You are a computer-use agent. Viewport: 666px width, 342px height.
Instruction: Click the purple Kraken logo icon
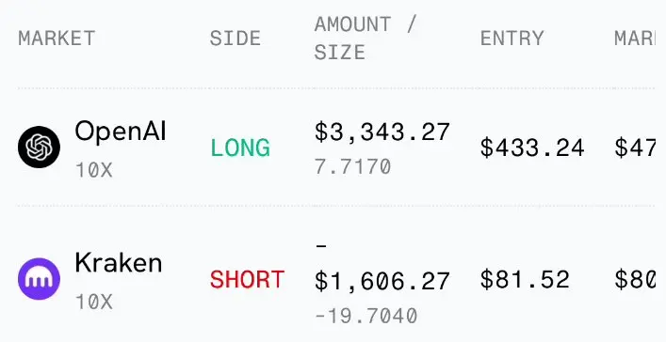(39, 278)
